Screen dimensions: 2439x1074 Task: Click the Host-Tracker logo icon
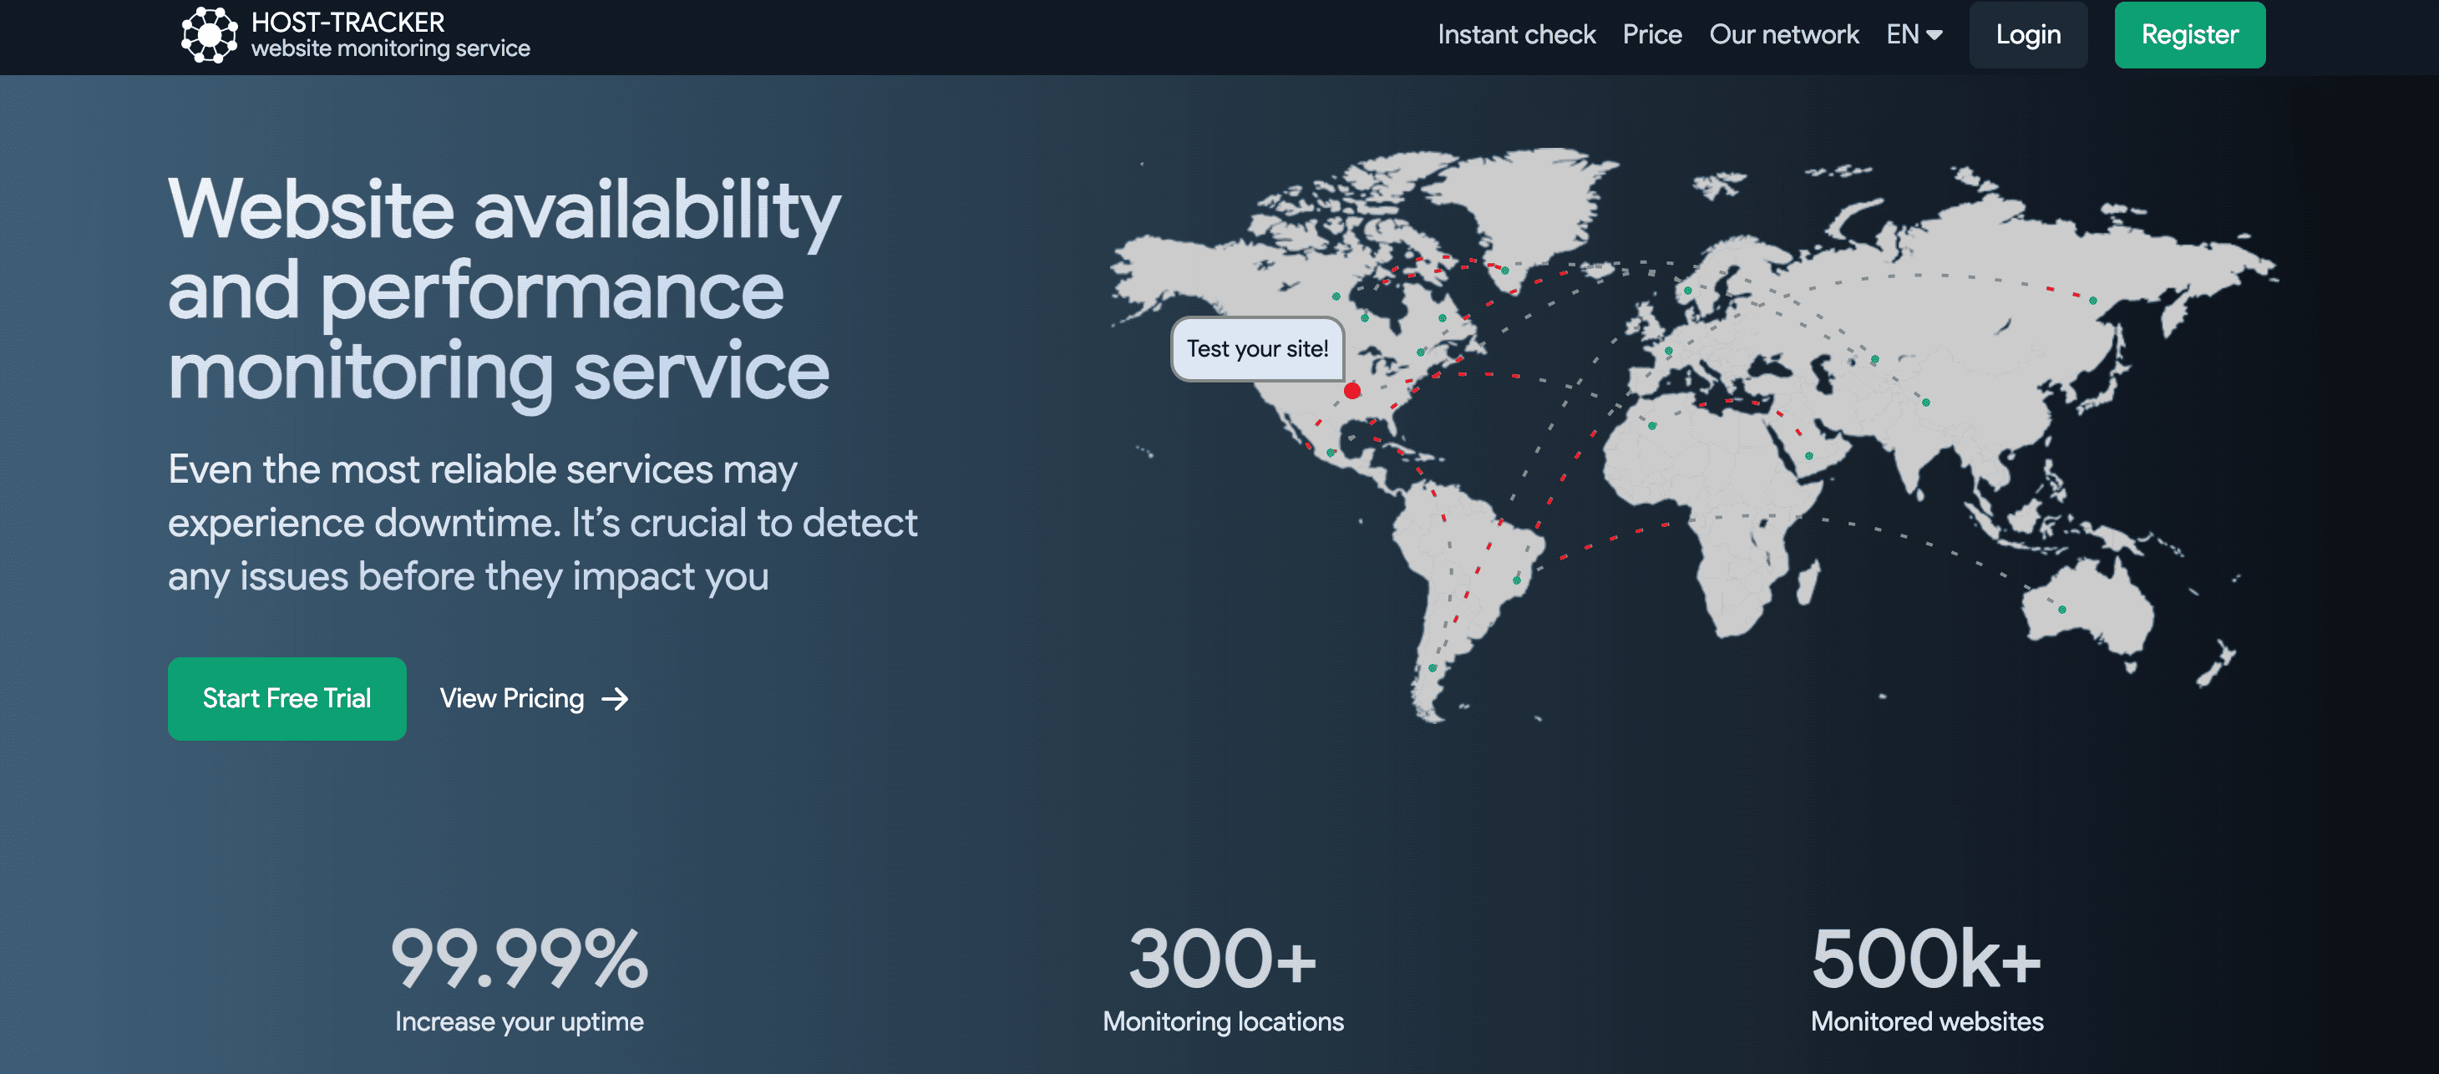pyautogui.click(x=208, y=35)
